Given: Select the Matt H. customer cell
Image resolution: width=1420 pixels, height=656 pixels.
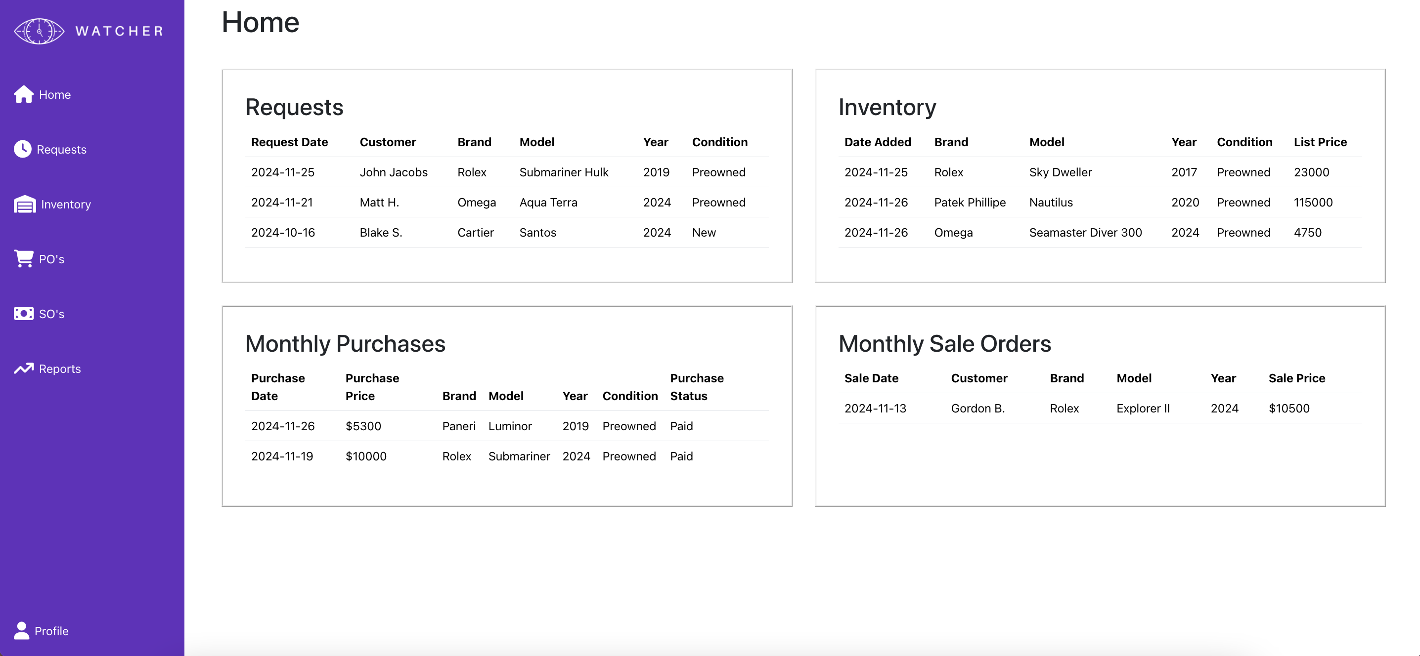Looking at the screenshot, I should (379, 203).
